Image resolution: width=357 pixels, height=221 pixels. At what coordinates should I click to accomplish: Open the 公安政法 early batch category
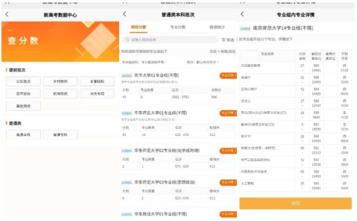click(x=23, y=81)
